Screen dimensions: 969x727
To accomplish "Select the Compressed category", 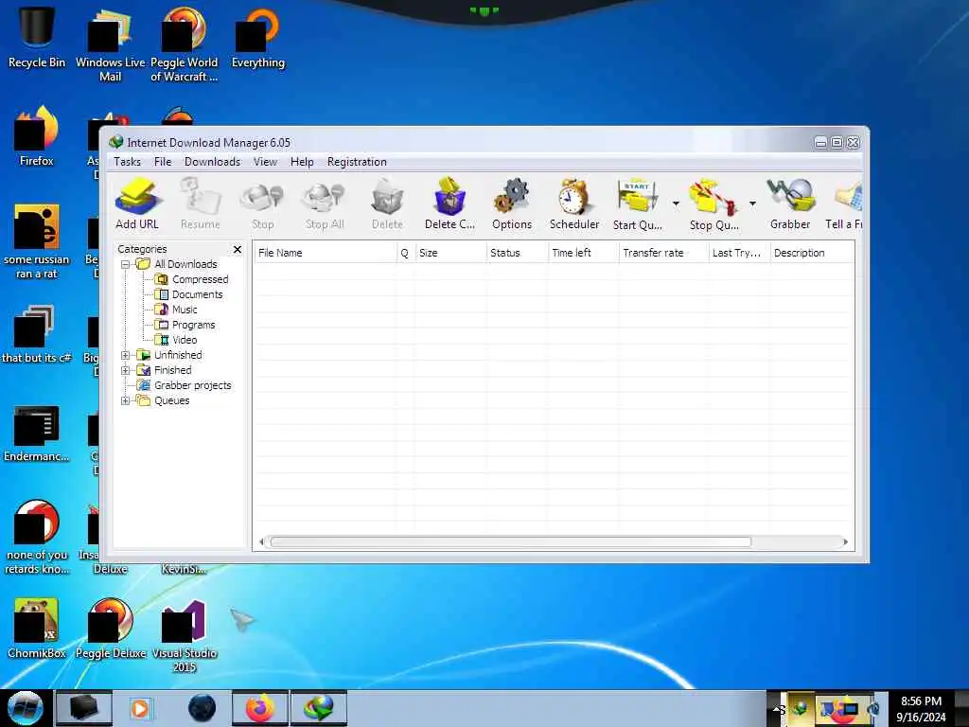I will (x=191, y=279).
